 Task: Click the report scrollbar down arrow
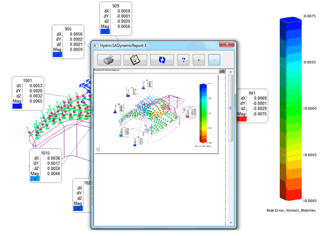pyautogui.click(x=231, y=223)
